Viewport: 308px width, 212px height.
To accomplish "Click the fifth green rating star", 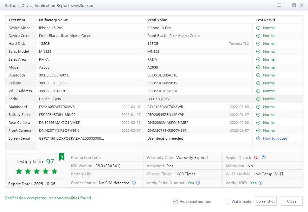I will [x=55, y=171].
